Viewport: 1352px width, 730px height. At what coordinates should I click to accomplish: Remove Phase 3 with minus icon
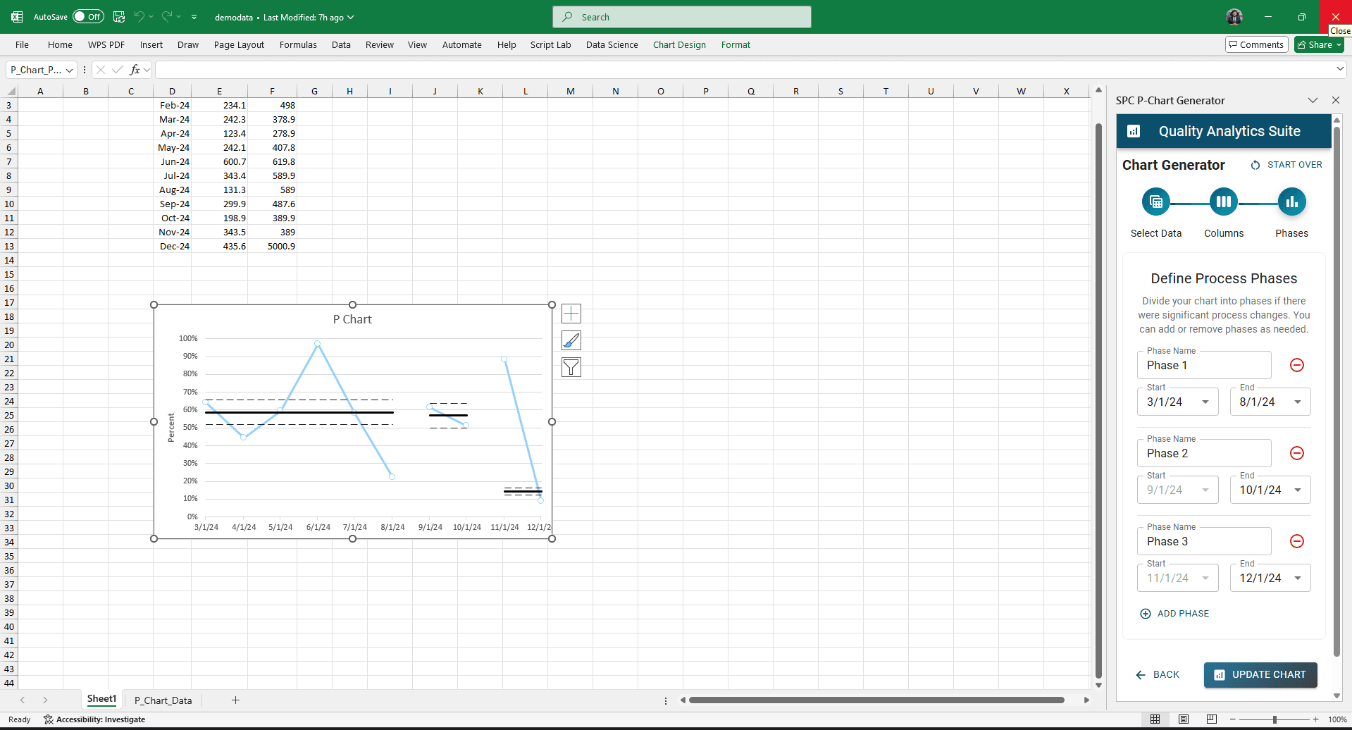[1297, 541]
